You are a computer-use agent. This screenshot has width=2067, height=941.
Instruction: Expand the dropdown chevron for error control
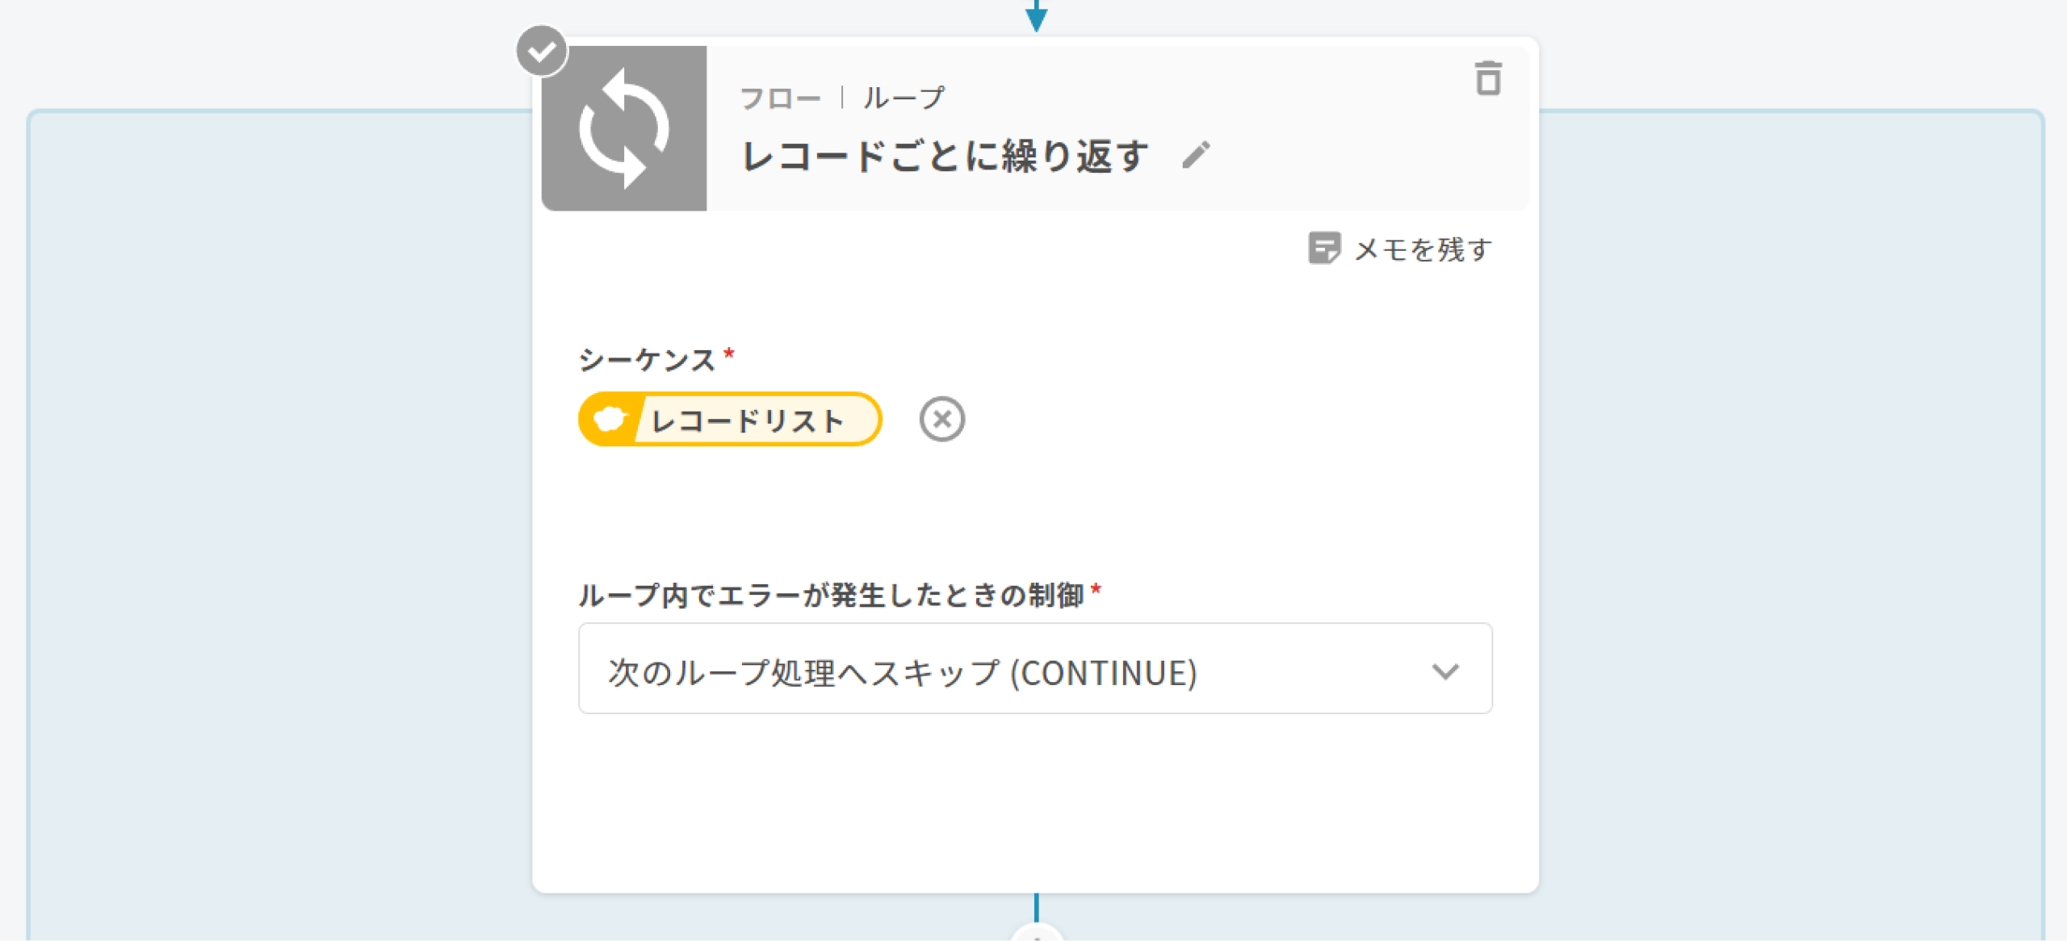[1445, 671]
